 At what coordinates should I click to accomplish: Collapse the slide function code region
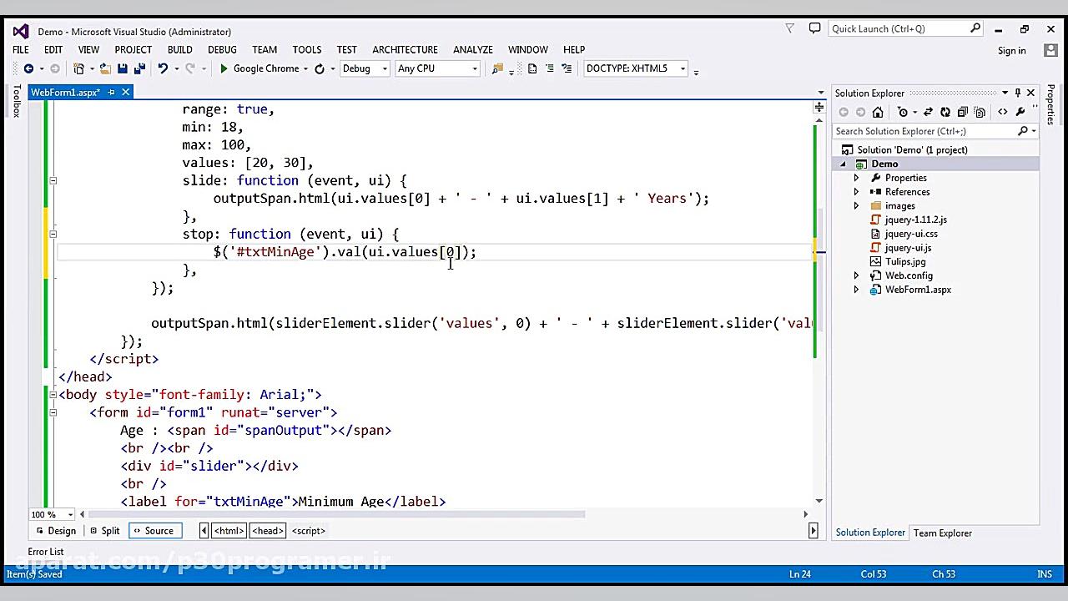coord(53,180)
